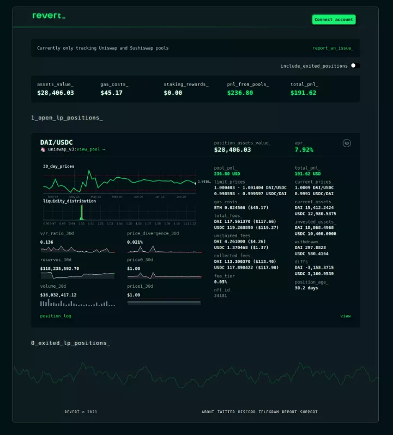
Task: Click the price0_30d sparkline
Action: pos(164,275)
